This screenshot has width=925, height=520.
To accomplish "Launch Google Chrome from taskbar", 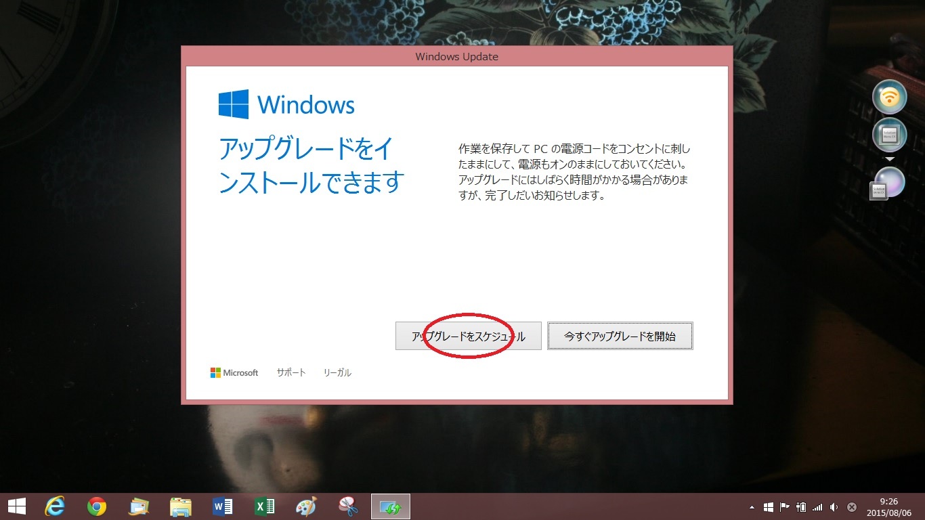I will (x=97, y=506).
